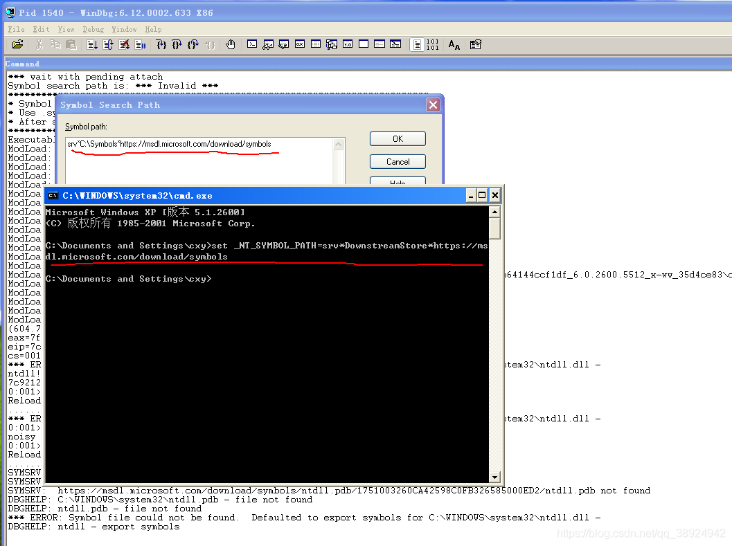
Task: Open the Scratch Pad window icon
Action: click(364, 44)
